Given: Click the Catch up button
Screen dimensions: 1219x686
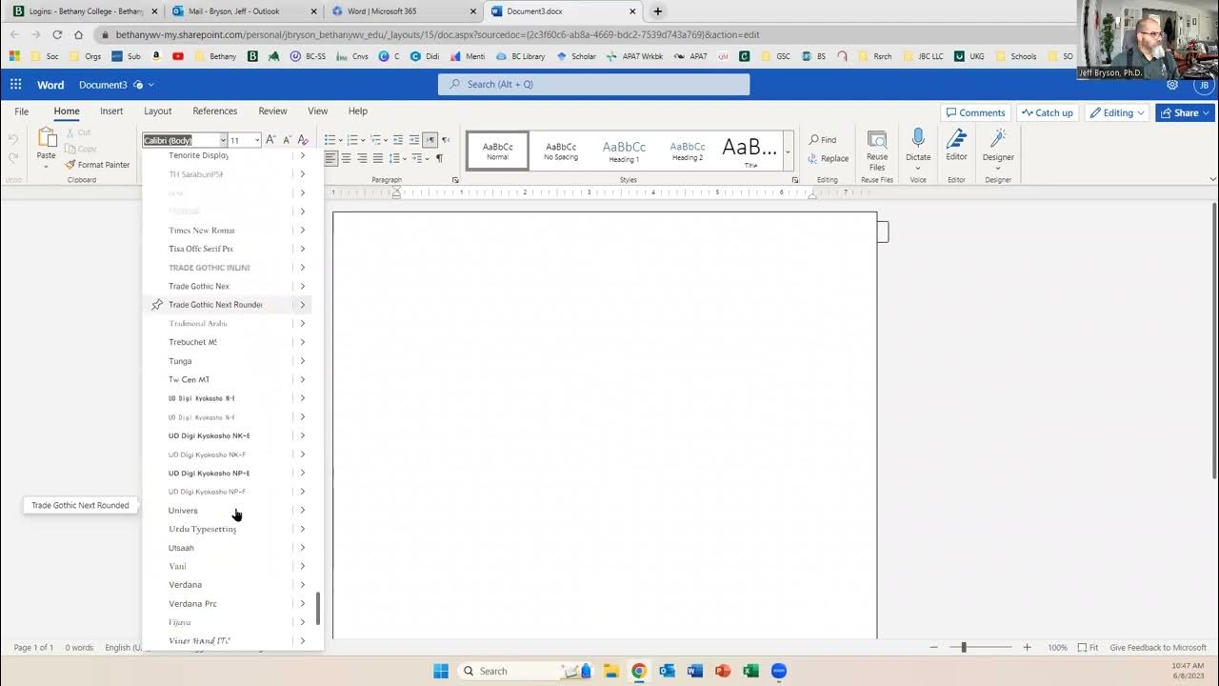Looking at the screenshot, I should pyautogui.click(x=1047, y=112).
